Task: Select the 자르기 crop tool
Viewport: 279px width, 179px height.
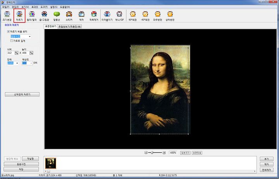Action: point(19,16)
